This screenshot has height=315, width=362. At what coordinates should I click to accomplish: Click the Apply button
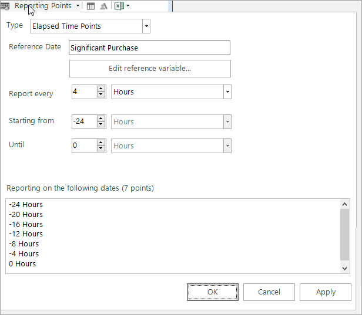tap(326, 292)
